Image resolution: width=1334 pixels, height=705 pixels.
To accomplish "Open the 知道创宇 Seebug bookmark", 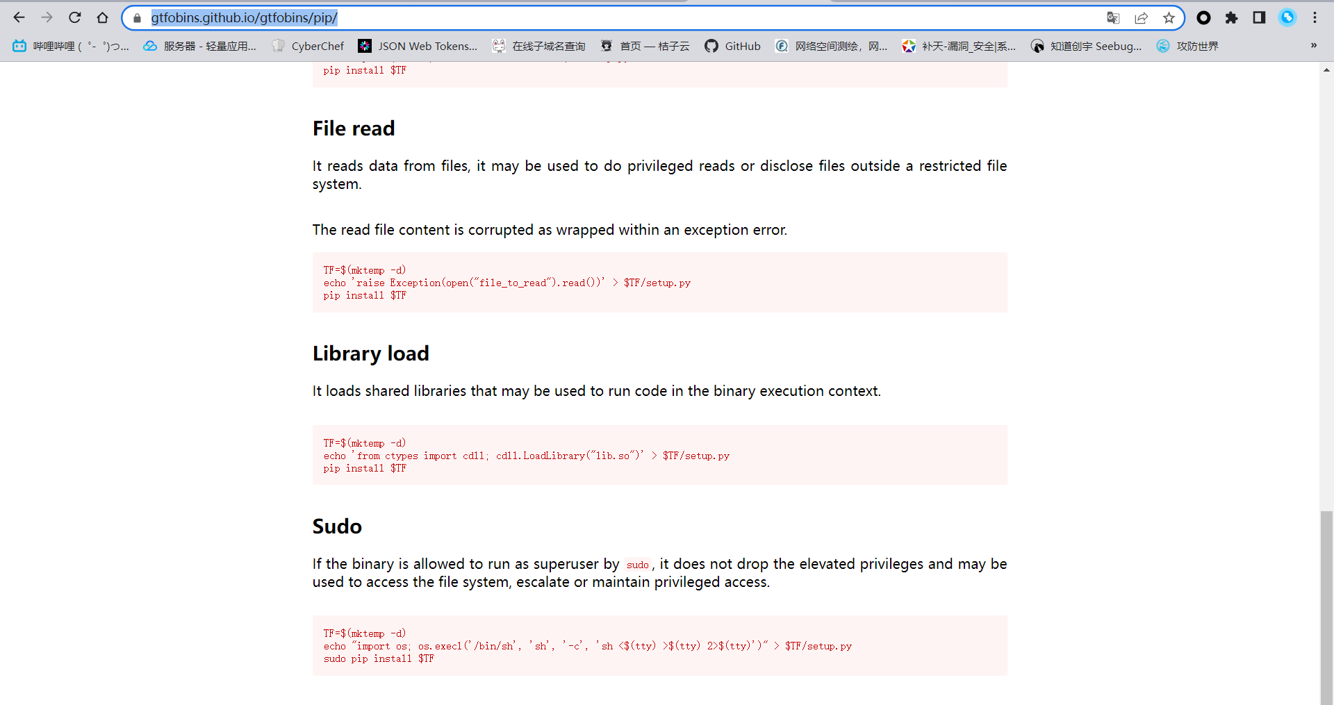I will (1086, 46).
